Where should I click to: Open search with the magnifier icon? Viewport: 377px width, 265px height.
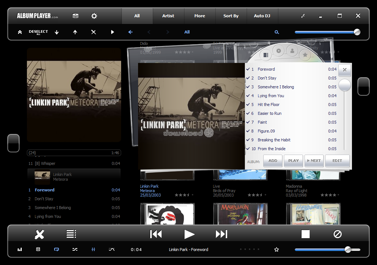click(x=277, y=32)
